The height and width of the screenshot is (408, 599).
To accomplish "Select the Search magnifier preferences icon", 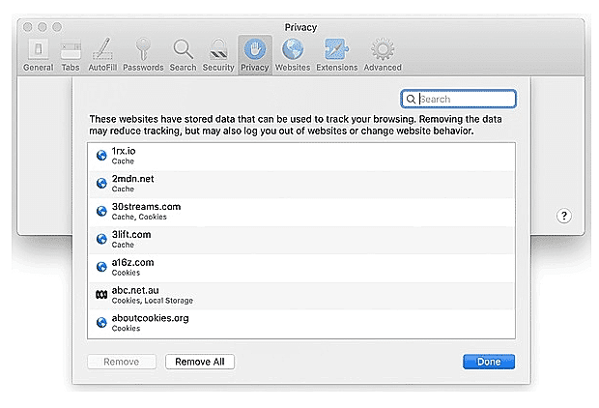I will pyautogui.click(x=182, y=53).
